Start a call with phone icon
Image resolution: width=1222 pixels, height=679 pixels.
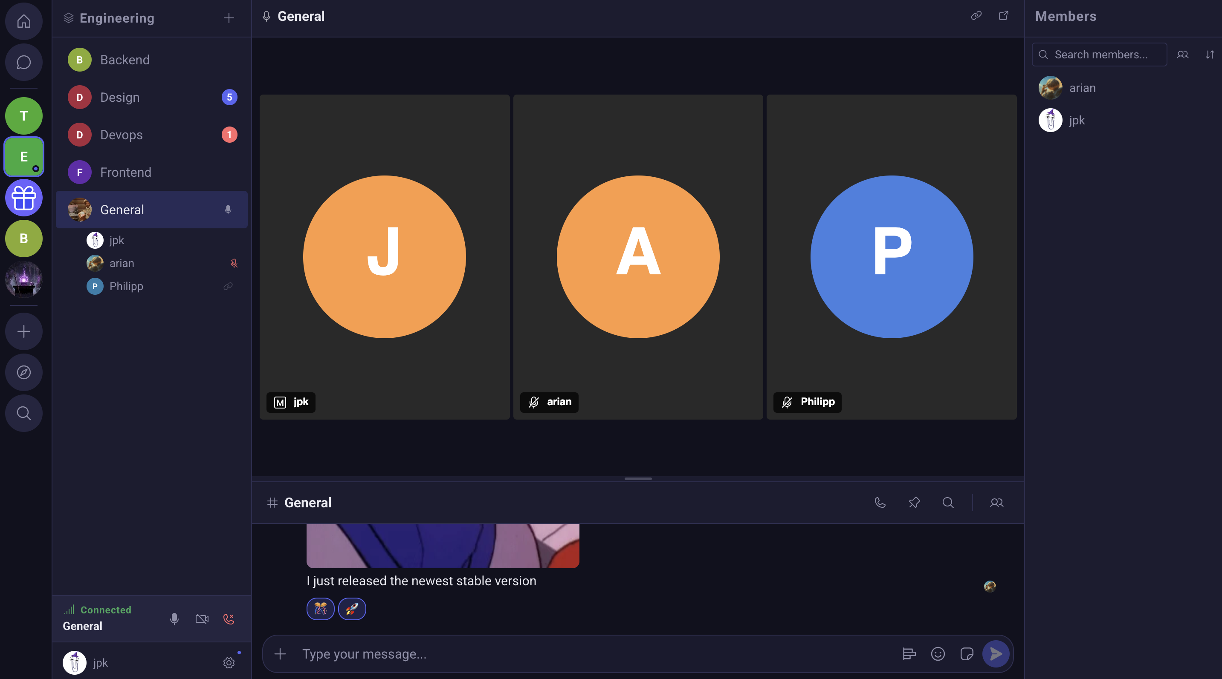(880, 503)
